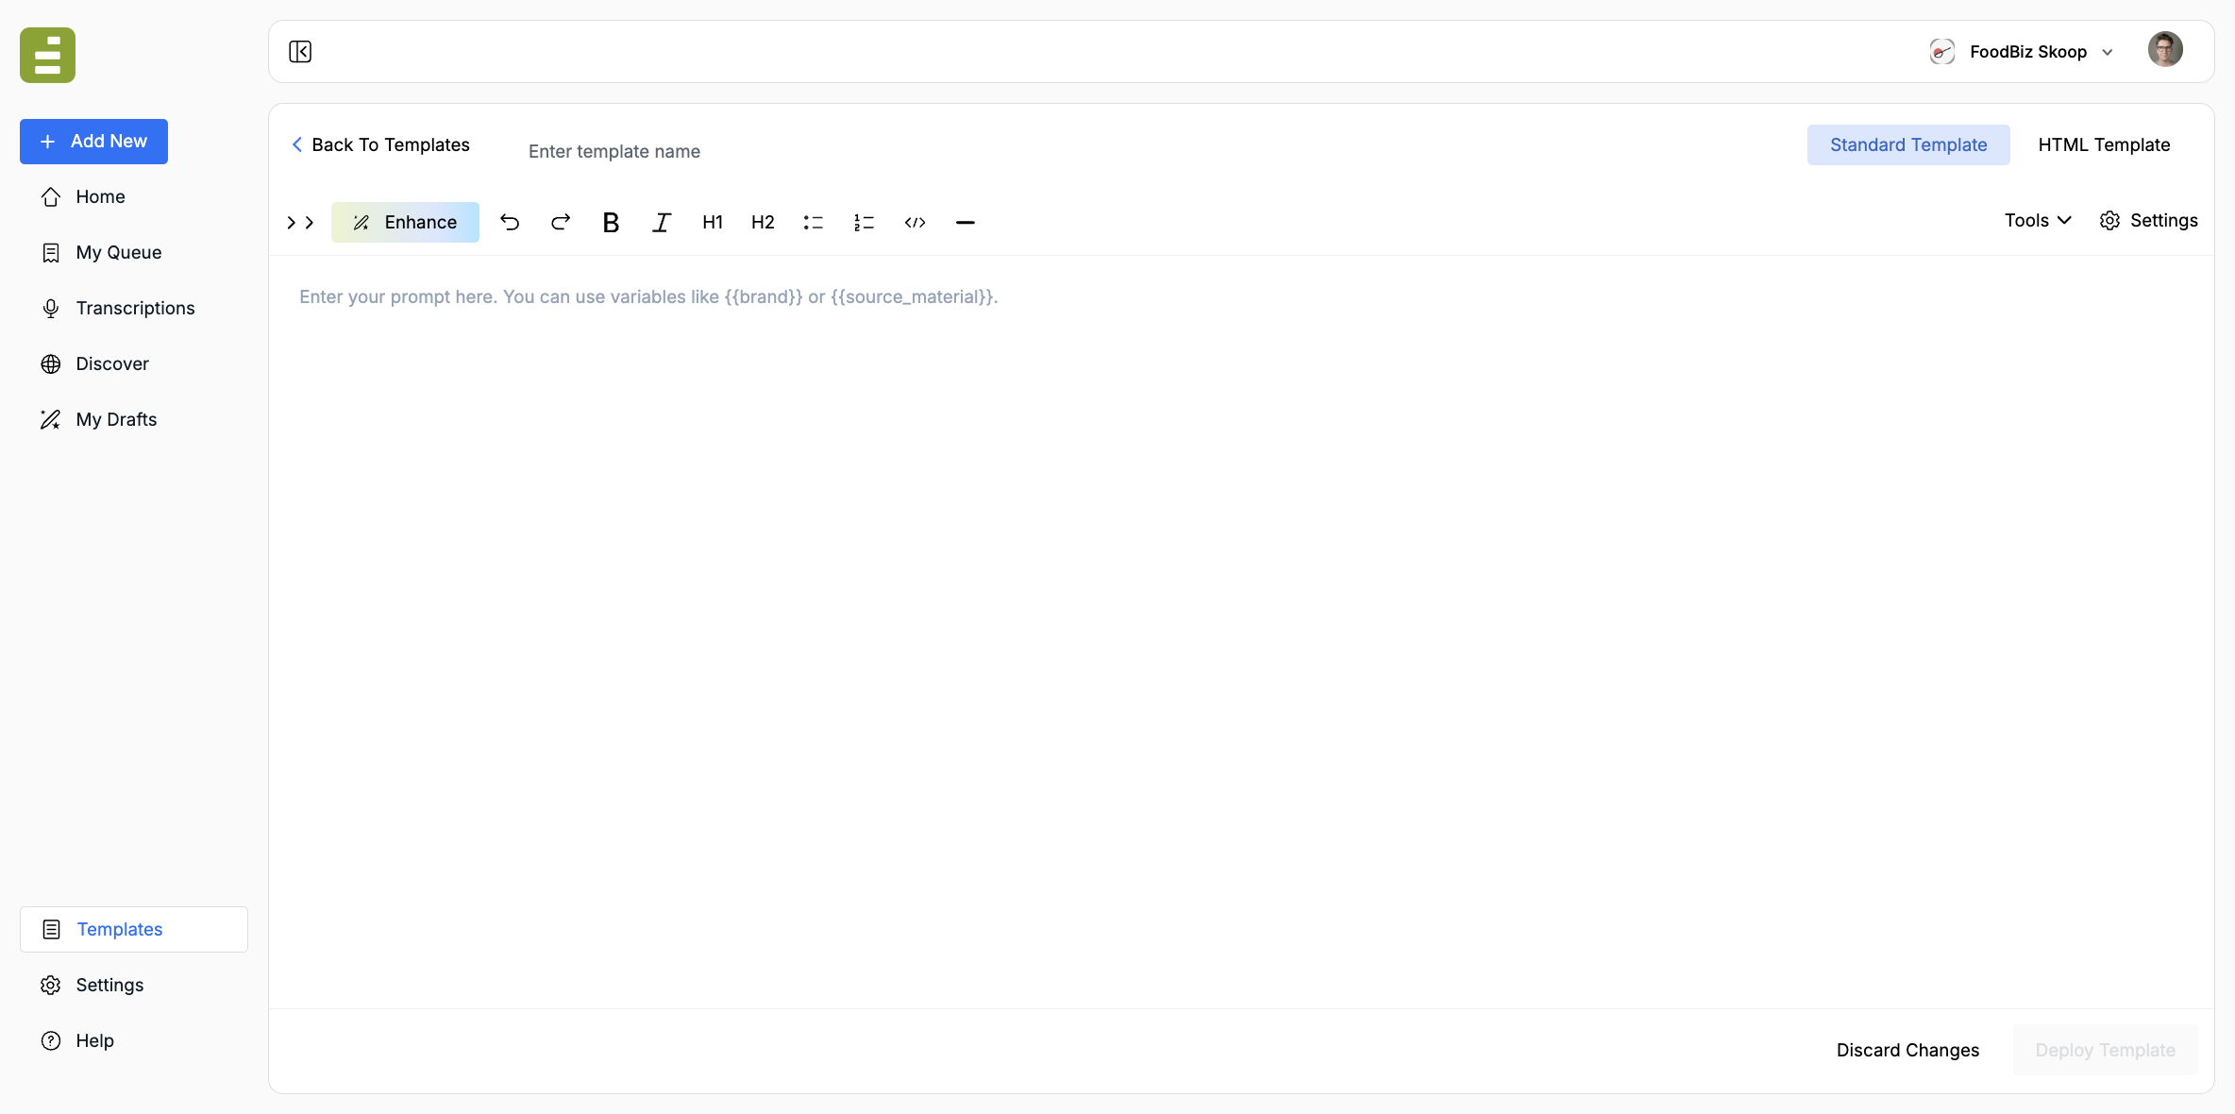Open My Queue in the sidebar
The width and height of the screenshot is (2235, 1114).
tap(134, 252)
